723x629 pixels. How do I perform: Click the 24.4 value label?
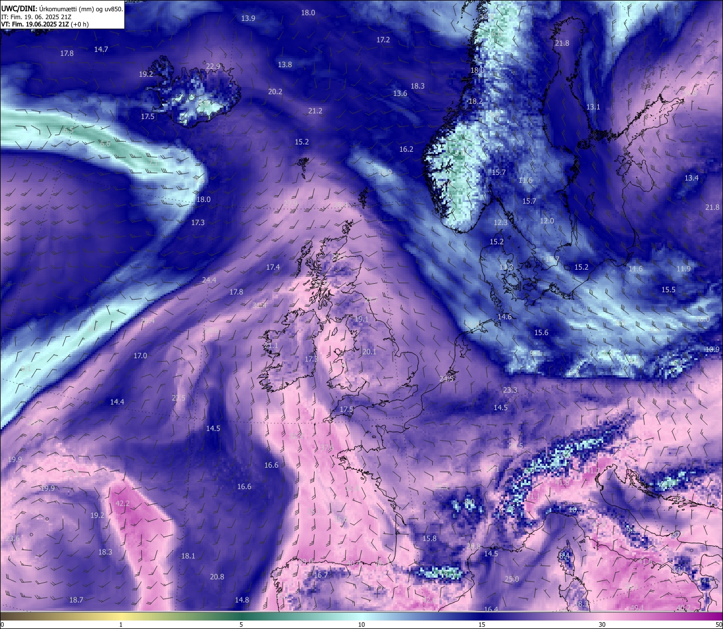click(x=209, y=280)
